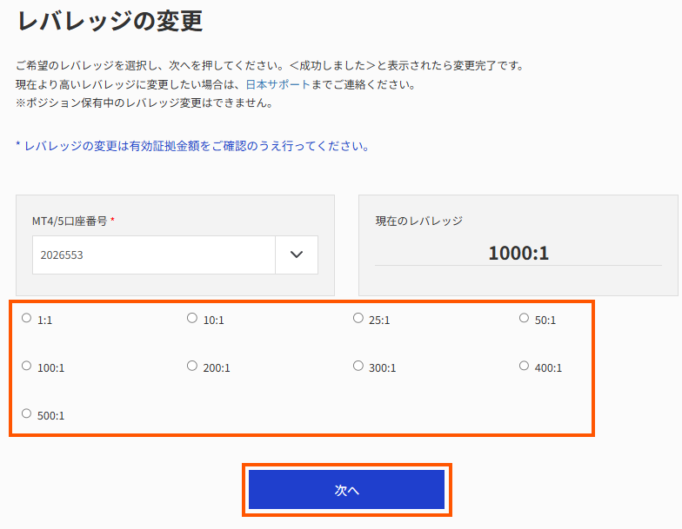Pick the 50:1 leverage option
Screen dimensions: 682x529
(x=524, y=318)
